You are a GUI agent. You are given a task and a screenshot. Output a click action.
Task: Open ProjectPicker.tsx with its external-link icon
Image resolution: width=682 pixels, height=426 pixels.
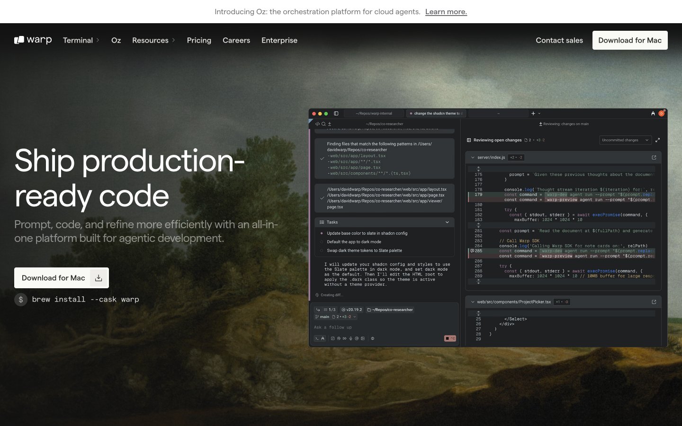[x=654, y=302]
